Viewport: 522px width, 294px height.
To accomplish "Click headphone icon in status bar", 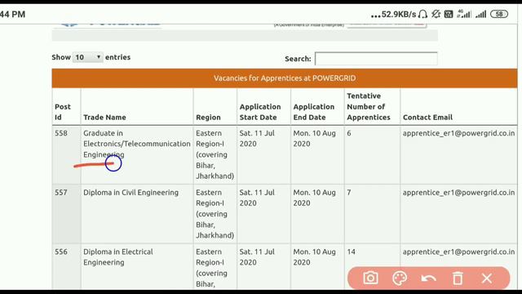I will [422, 14].
